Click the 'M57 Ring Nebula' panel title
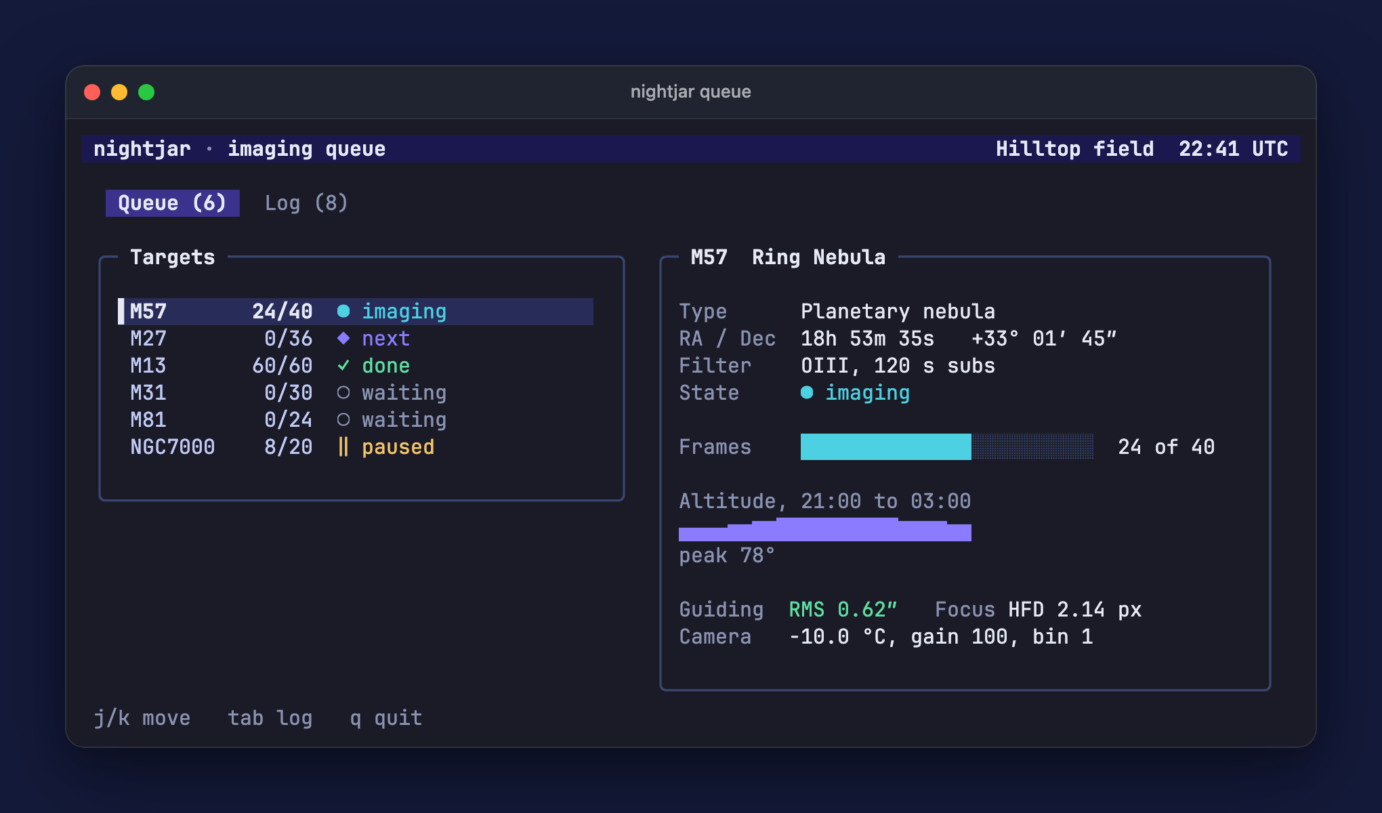 click(788, 257)
